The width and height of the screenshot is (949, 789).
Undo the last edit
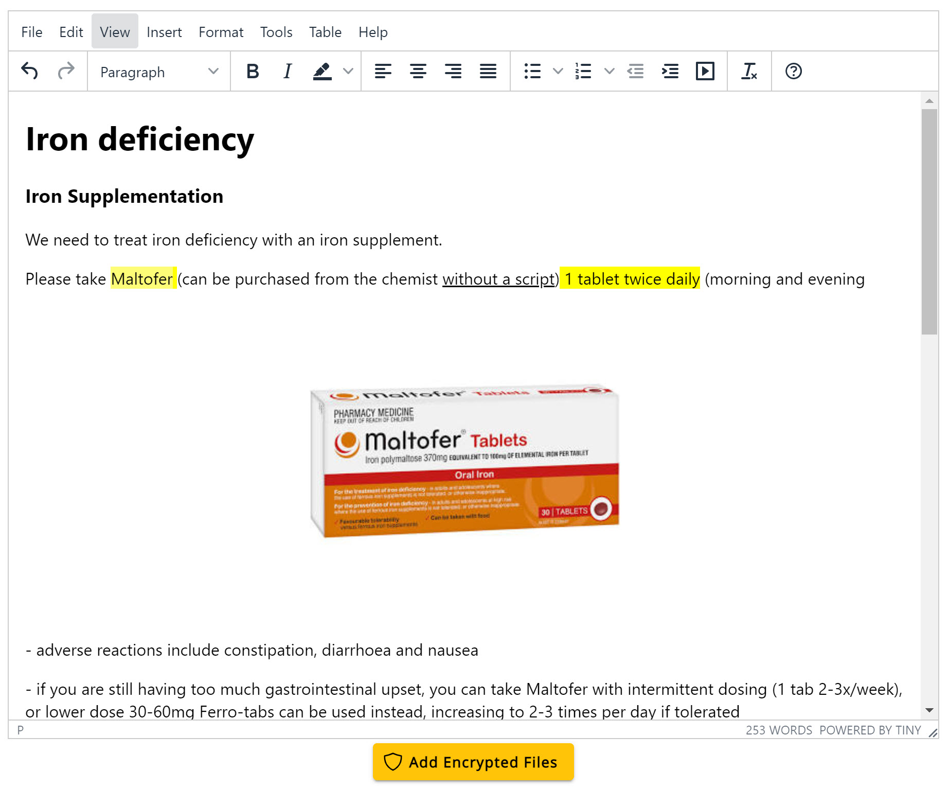point(30,71)
